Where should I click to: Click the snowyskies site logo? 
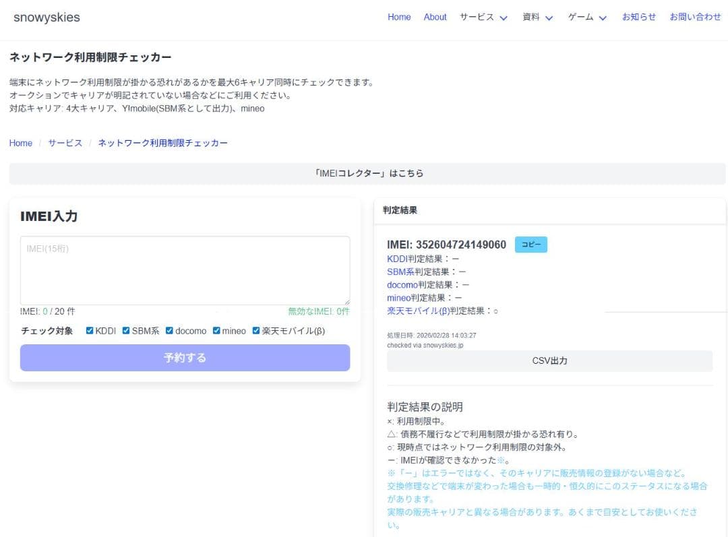pyautogui.click(x=47, y=18)
